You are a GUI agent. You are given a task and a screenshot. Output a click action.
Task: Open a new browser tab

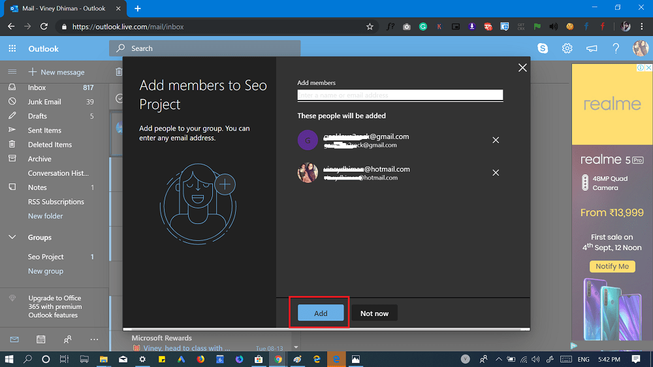pyautogui.click(x=137, y=8)
